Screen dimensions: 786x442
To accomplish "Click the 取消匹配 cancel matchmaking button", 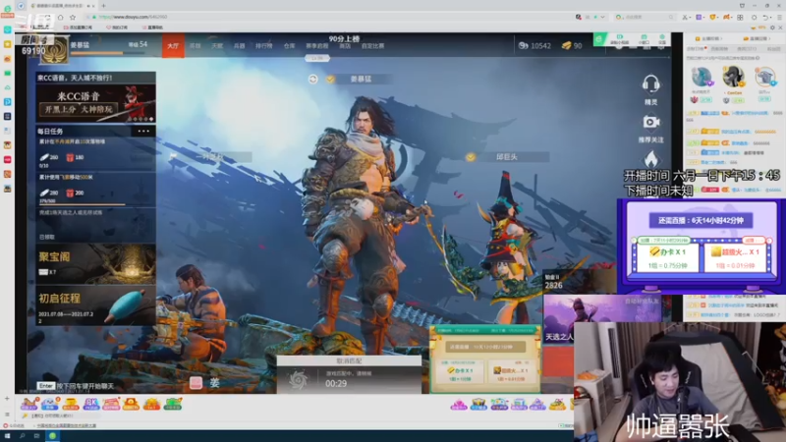I will [x=349, y=360].
